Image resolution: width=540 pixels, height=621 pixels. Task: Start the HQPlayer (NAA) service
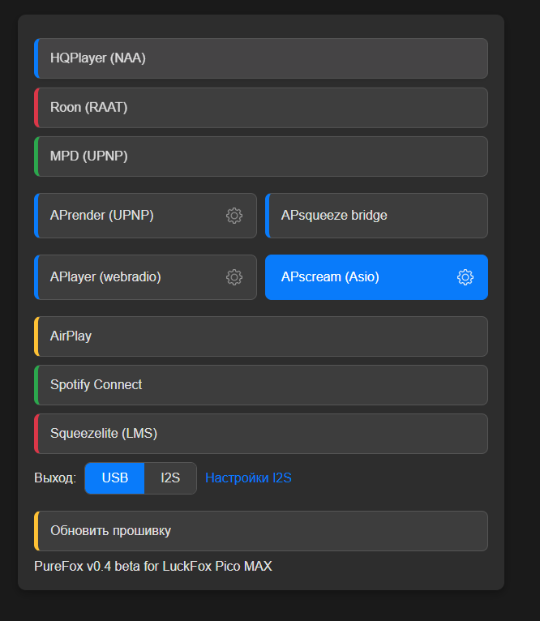261,58
